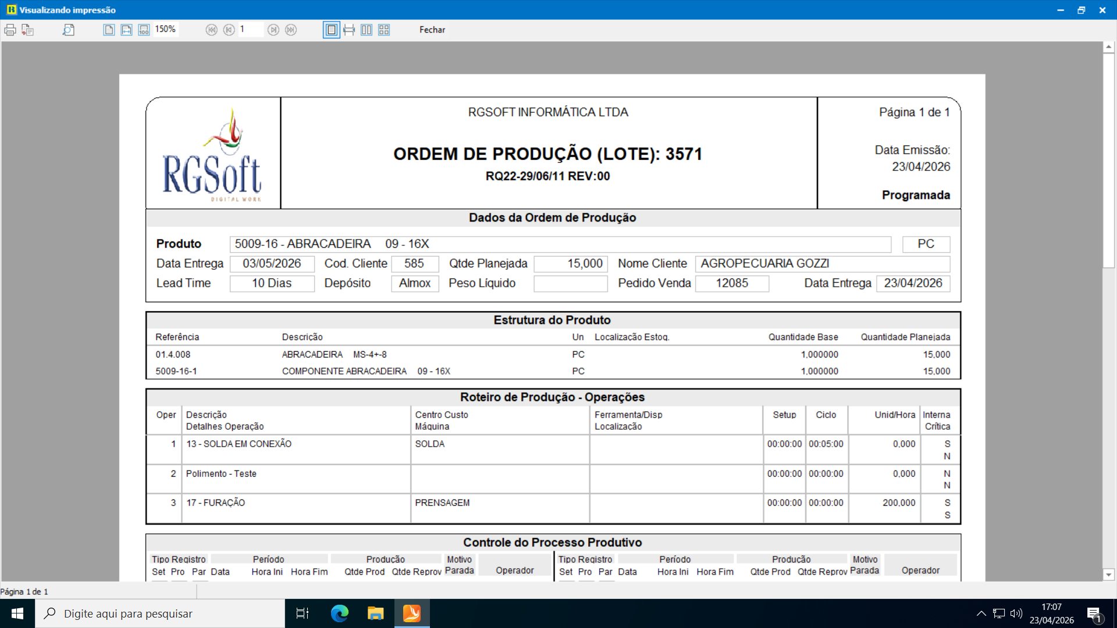Set zoom to 100% icon
Viewport: 1117px width, 628px height.
(144, 30)
